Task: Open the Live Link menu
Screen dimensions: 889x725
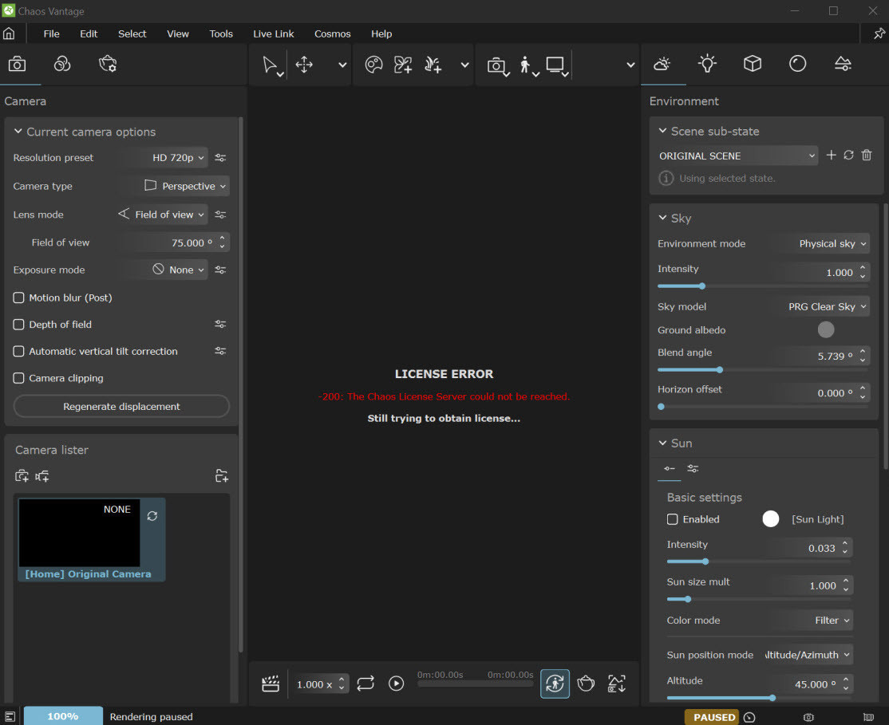Action: [273, 33]
